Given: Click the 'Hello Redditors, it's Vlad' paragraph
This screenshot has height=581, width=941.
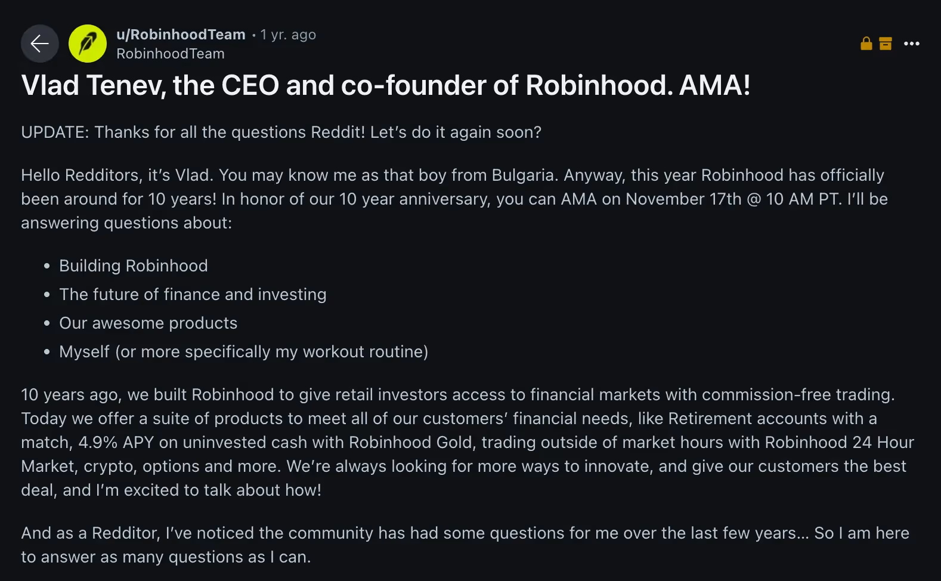Looking at the screenshot, I should pos(453,199).
